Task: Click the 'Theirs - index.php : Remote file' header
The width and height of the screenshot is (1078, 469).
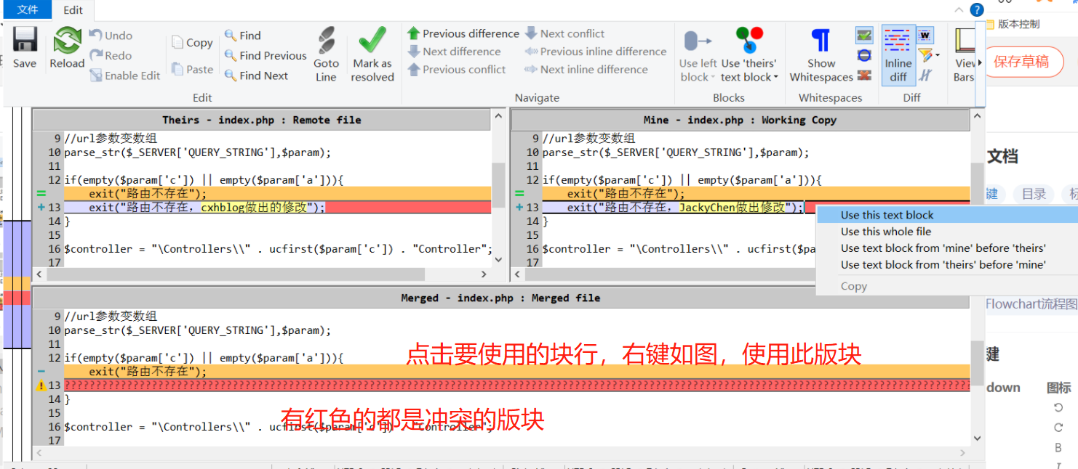Action: point(262,120)
